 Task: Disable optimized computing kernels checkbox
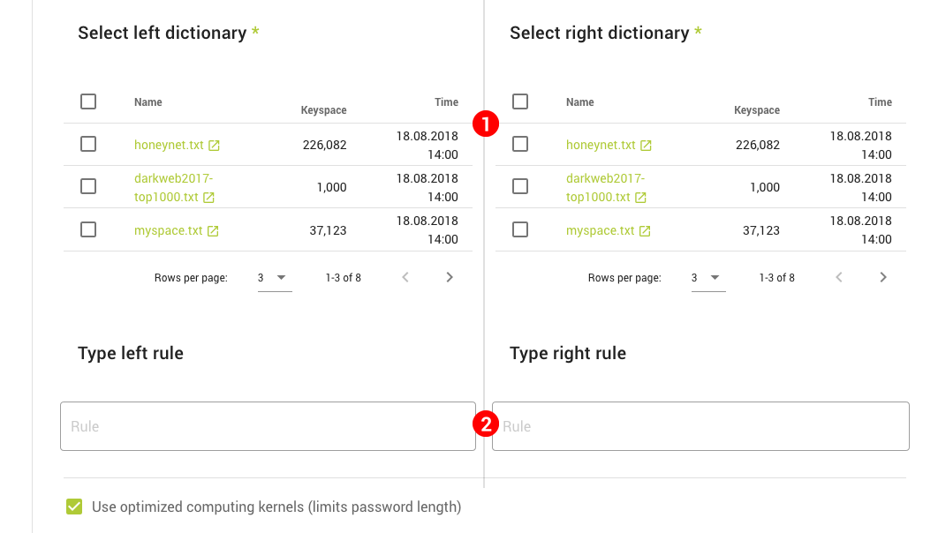[74, 507]
